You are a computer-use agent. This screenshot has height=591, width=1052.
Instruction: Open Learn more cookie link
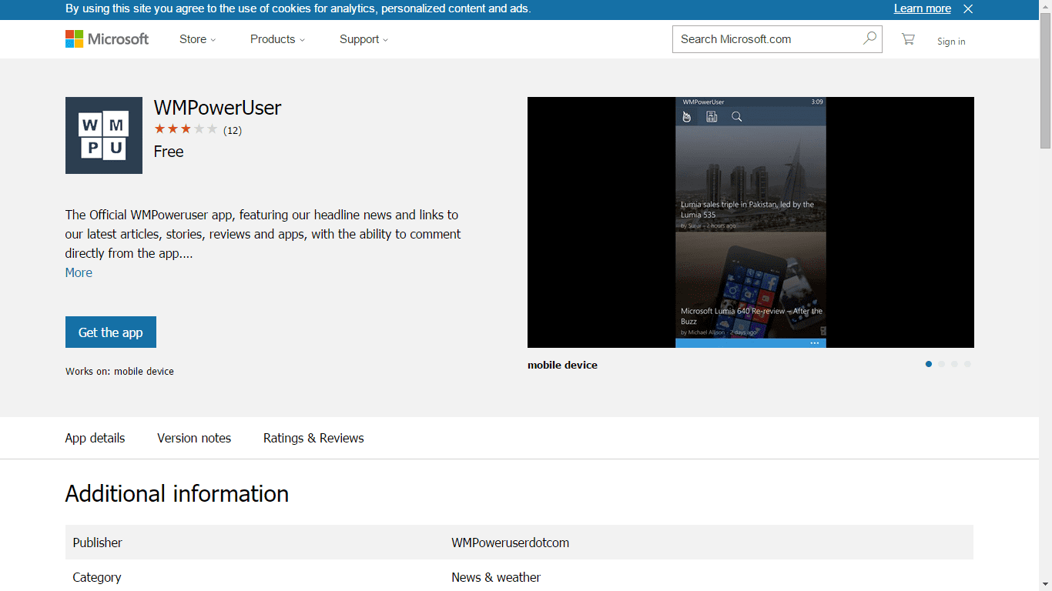[x=922, y=8]
